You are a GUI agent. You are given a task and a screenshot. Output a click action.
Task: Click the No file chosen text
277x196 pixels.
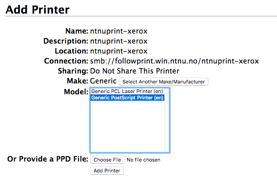(143, 160)
